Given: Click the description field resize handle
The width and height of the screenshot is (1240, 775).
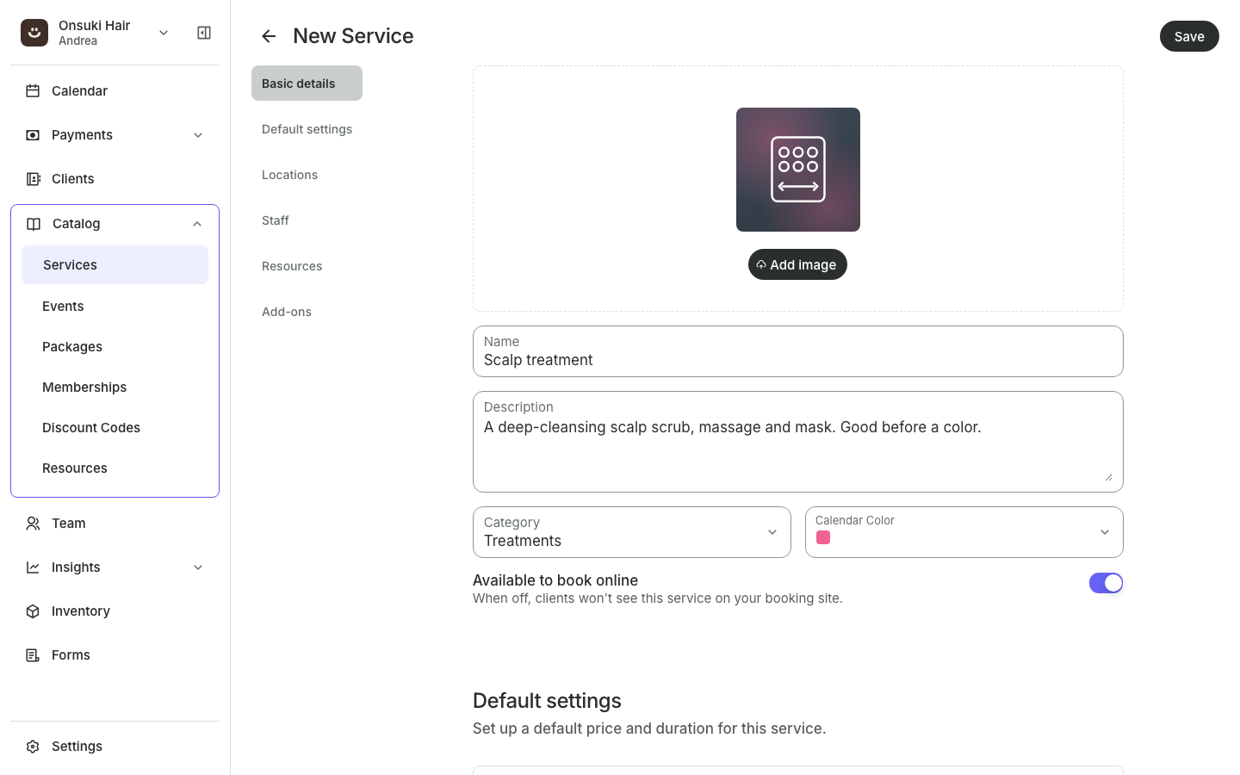Looking at the screenshot, I should coord(1108,477).
